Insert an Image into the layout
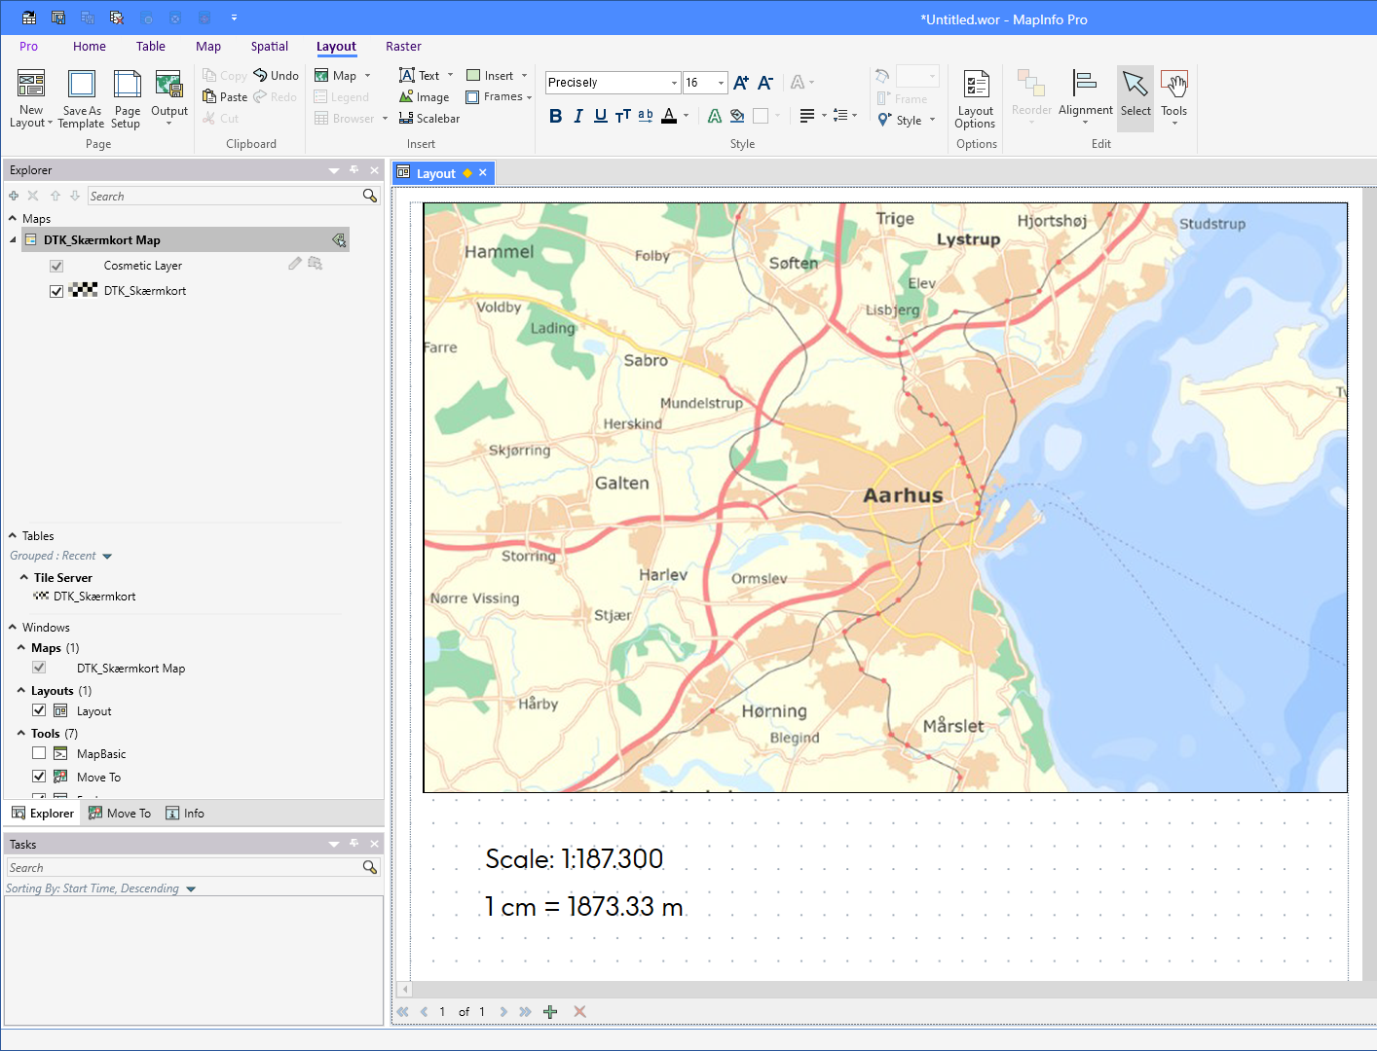The height and width of the screenshot is (1051, 1377). [x=425, y=96]
